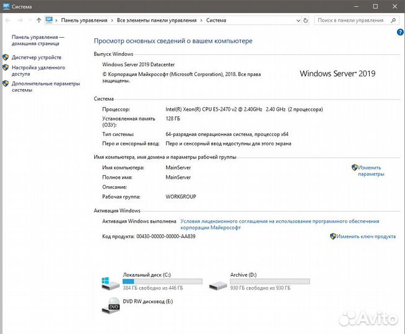Click the Intel Xeon E5-2470 v2 processor value
Screen dimensions: 405x334
click(x=244, y=109)
